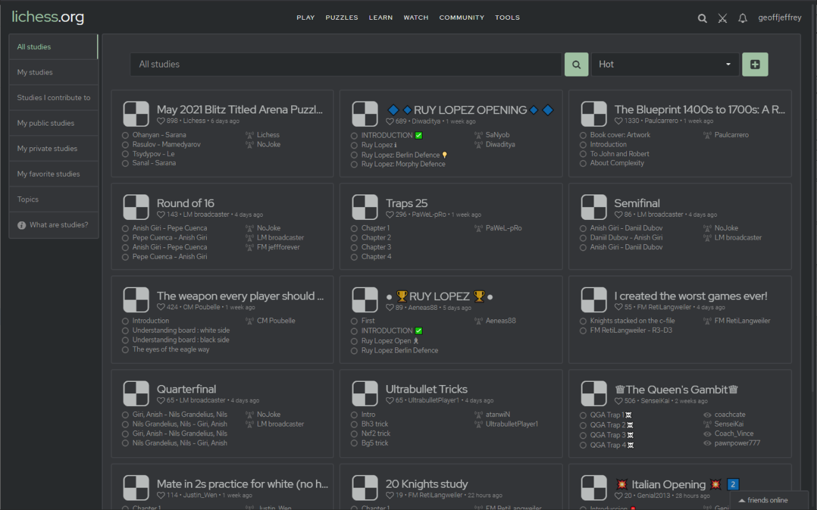Click the search magnifier icon in header

coord(702,18)
